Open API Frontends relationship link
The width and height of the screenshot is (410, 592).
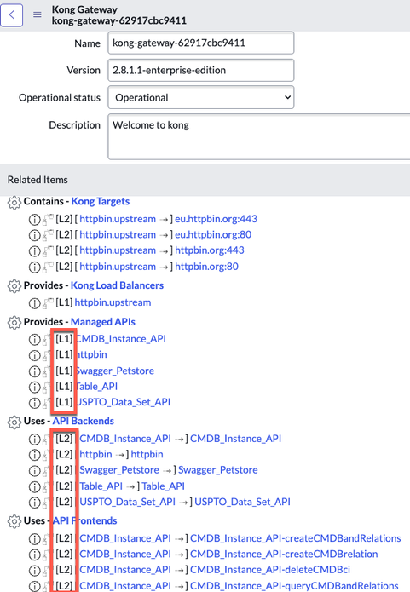[84, 520]
